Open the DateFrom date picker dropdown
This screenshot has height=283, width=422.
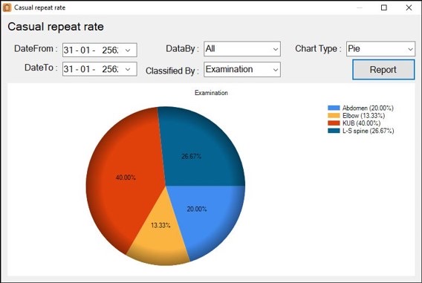pyautogui.click(x=128, y=50)
